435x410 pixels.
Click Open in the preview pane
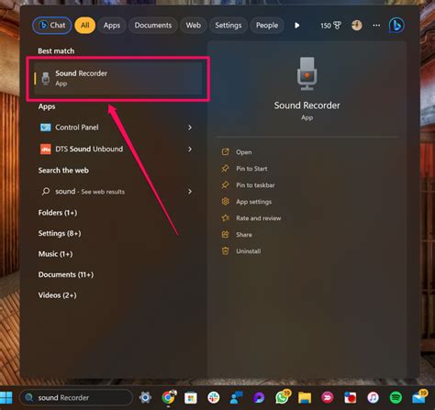tap(244, 152)
